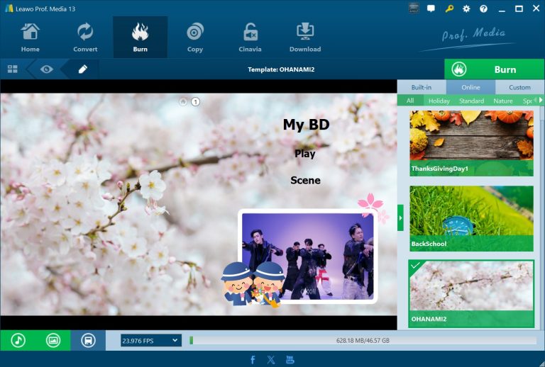Click the save template disk icon
Viewport: 545px width, 367px height.
[x=88, y=340]
